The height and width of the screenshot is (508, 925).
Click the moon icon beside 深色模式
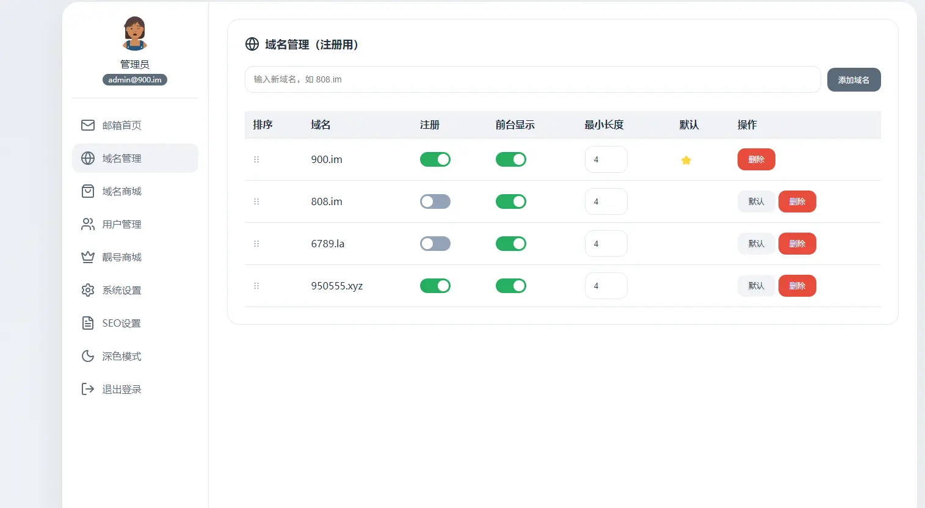click(88, 356)
